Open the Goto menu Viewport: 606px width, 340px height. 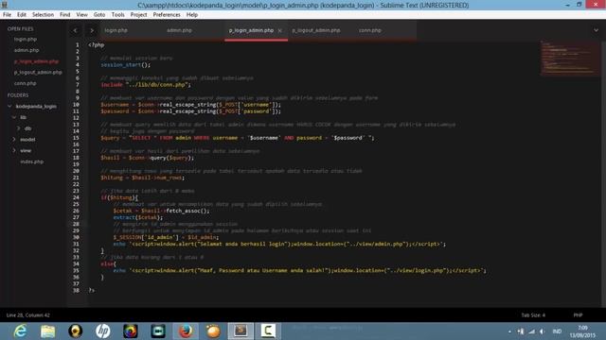point(99,15)
